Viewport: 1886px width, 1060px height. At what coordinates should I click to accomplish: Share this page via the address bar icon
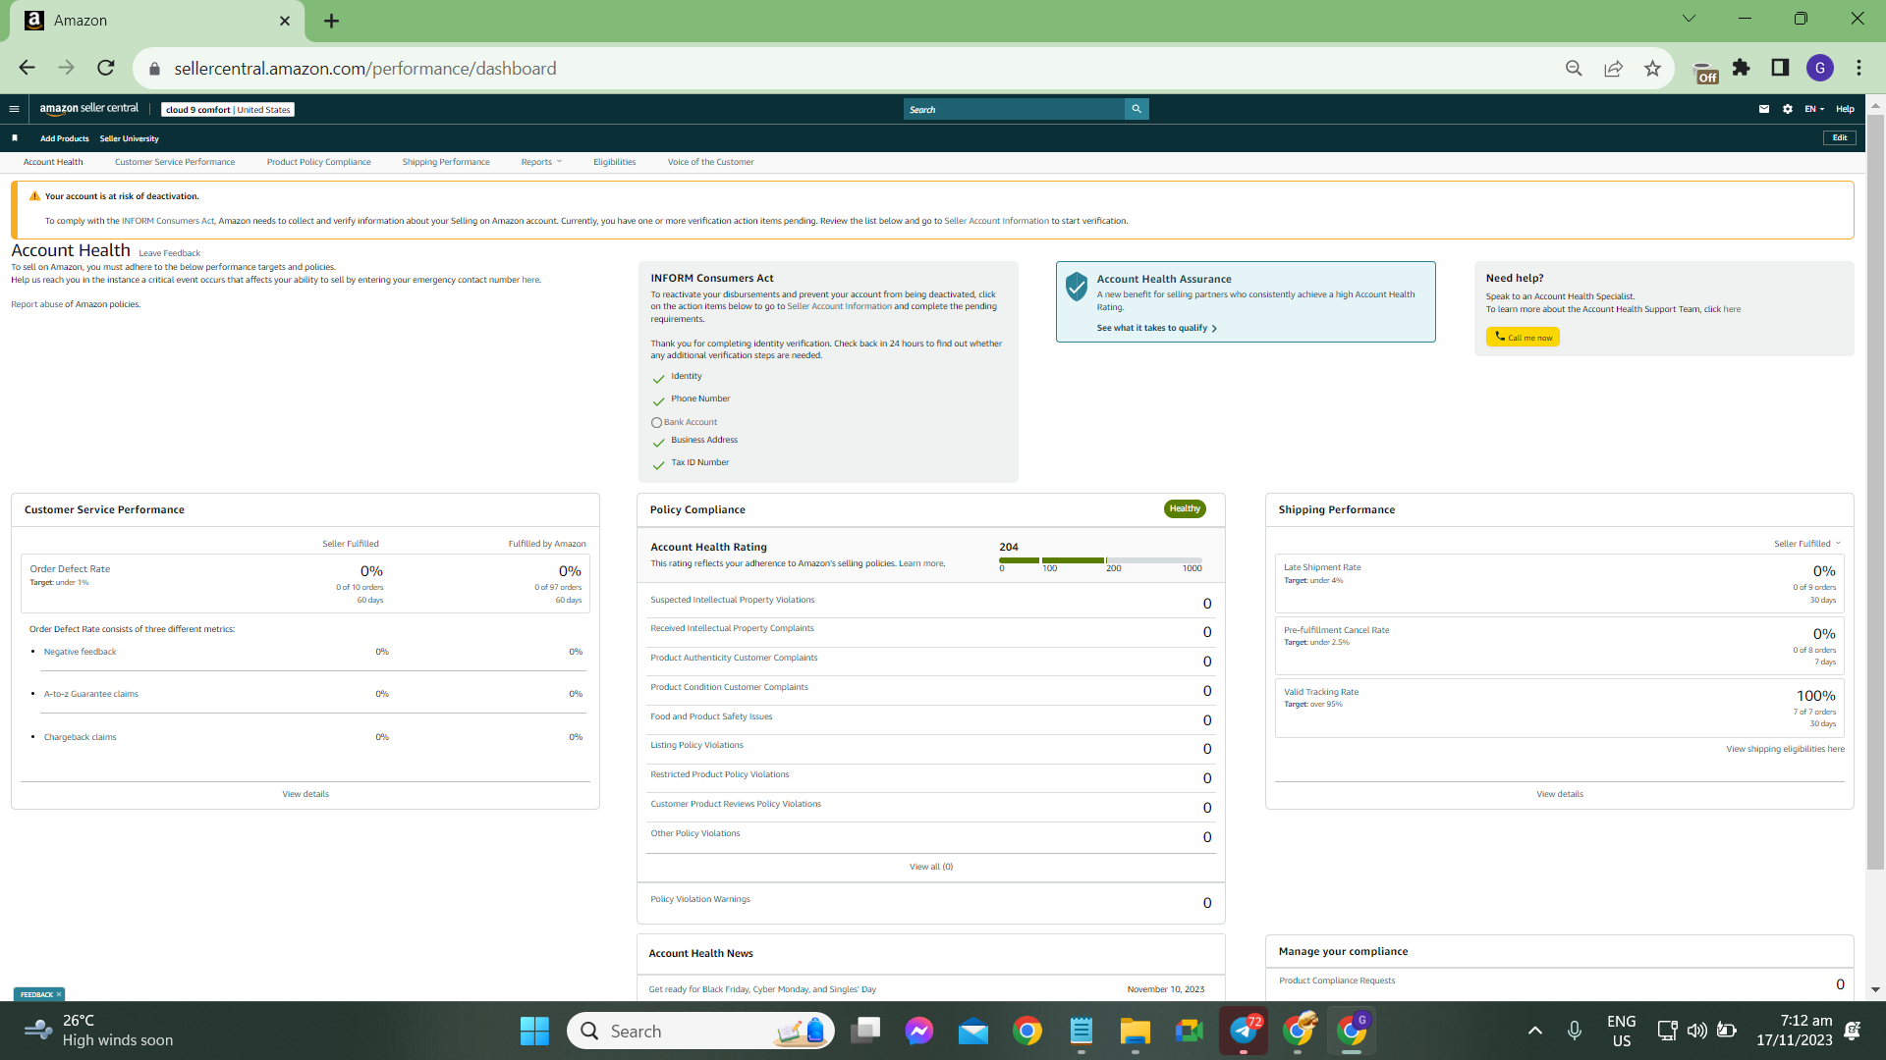[1613, 68]
